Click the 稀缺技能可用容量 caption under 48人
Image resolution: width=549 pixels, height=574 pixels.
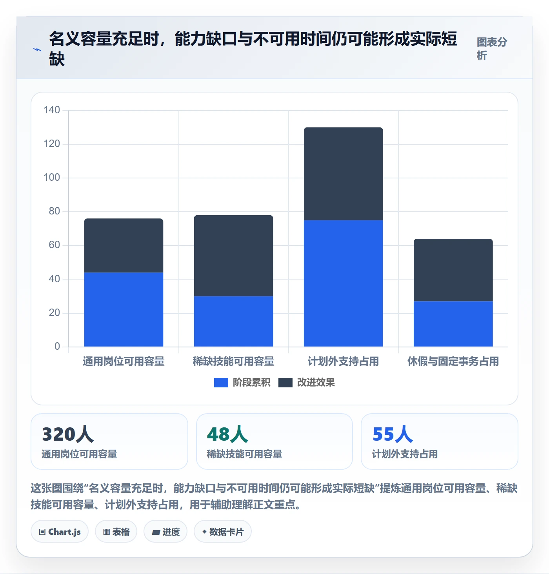coord(245,454)
